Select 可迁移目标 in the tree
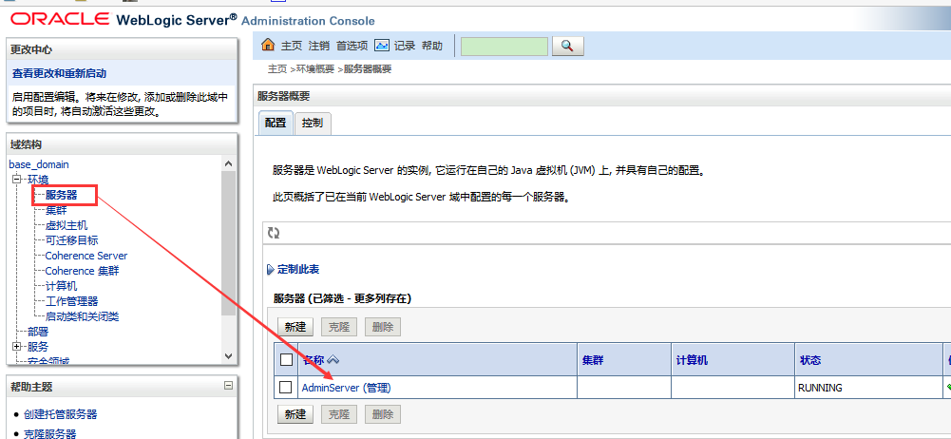 71,240
